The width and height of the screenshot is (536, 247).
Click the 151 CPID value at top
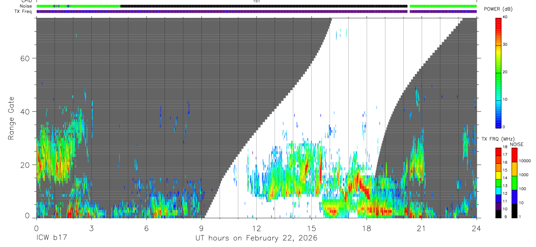[256, 1]
